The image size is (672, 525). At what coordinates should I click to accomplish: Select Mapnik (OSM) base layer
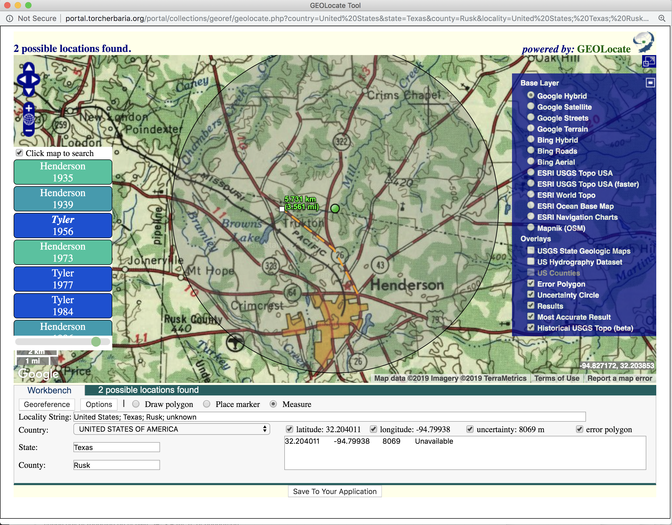tap(530, 228)
